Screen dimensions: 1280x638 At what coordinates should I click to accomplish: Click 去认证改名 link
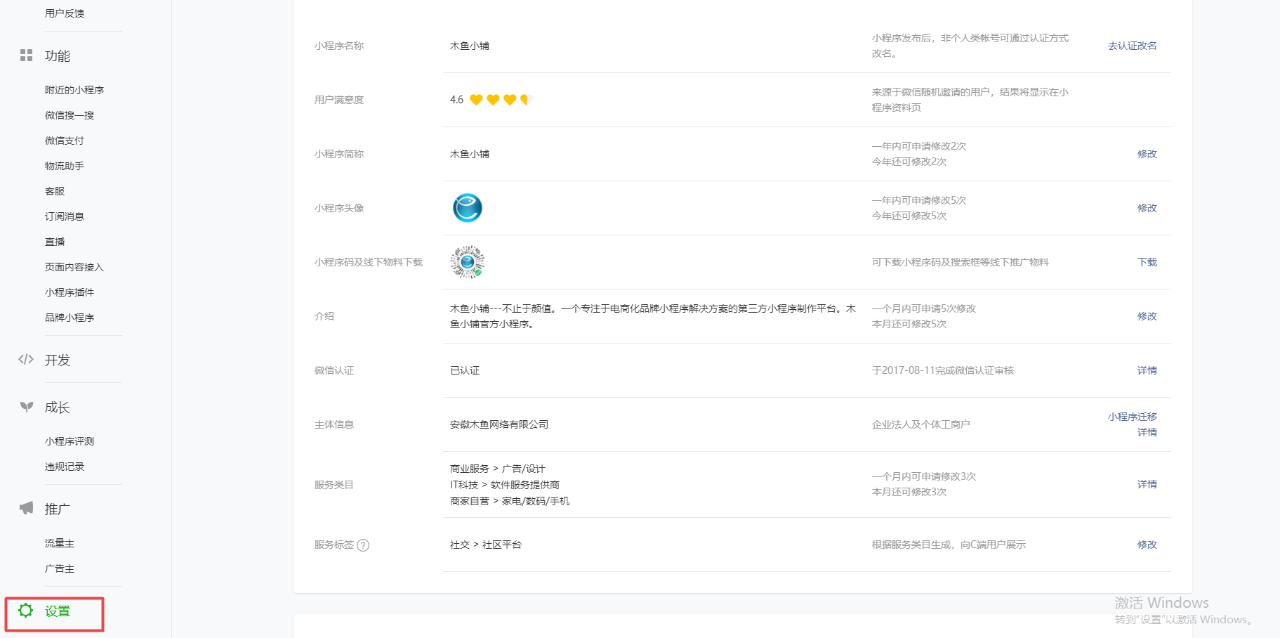click(x=1133, y=46)
